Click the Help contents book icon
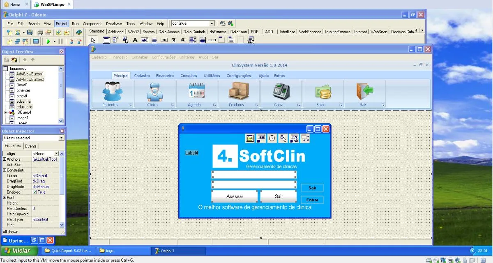The height and width of the screenshot is (263, 493). (79, 32)
